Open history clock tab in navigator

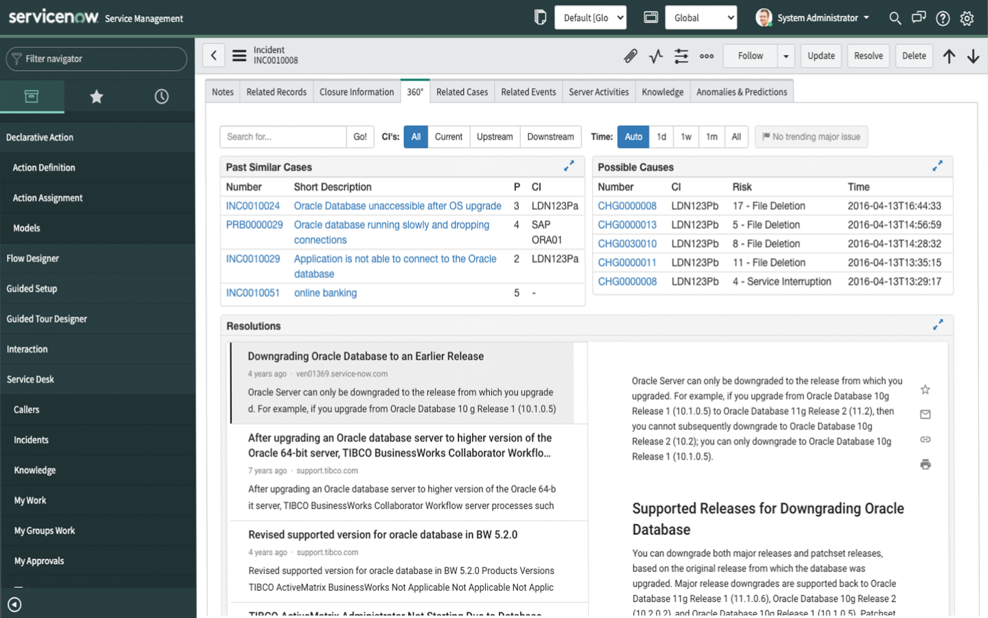[x=161, y=97]
